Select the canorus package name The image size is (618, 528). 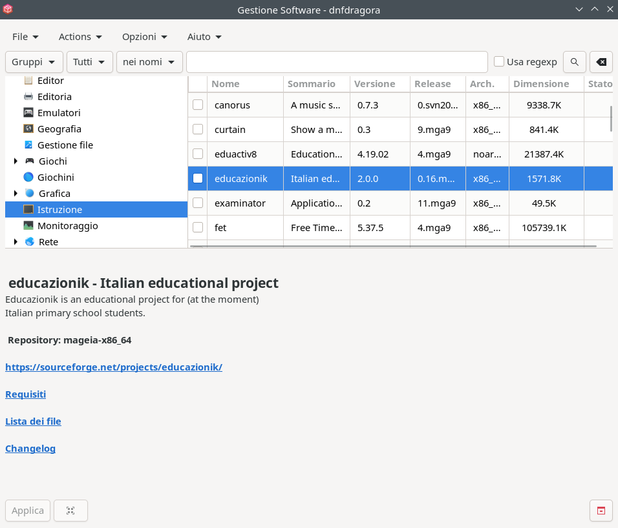pyautogui.click(x=232, y=105)
